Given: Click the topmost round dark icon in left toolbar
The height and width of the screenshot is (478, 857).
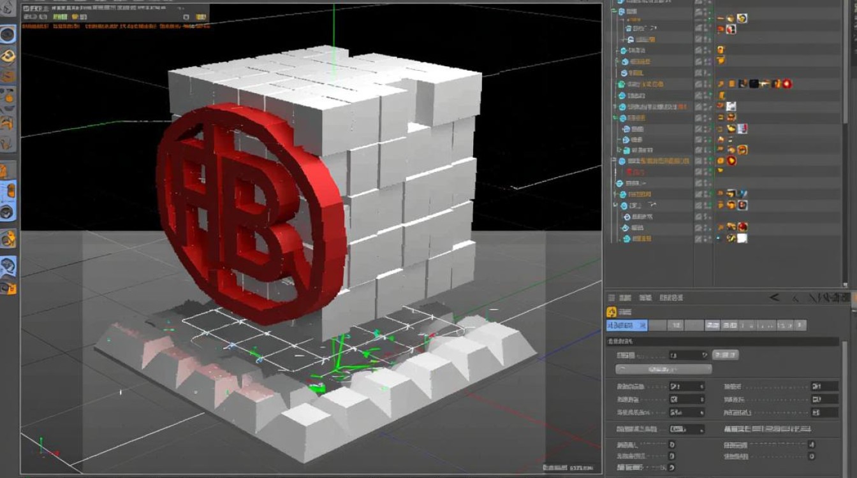Looking at the screenshot, I should pyautogui.click(x=8, y=34).
